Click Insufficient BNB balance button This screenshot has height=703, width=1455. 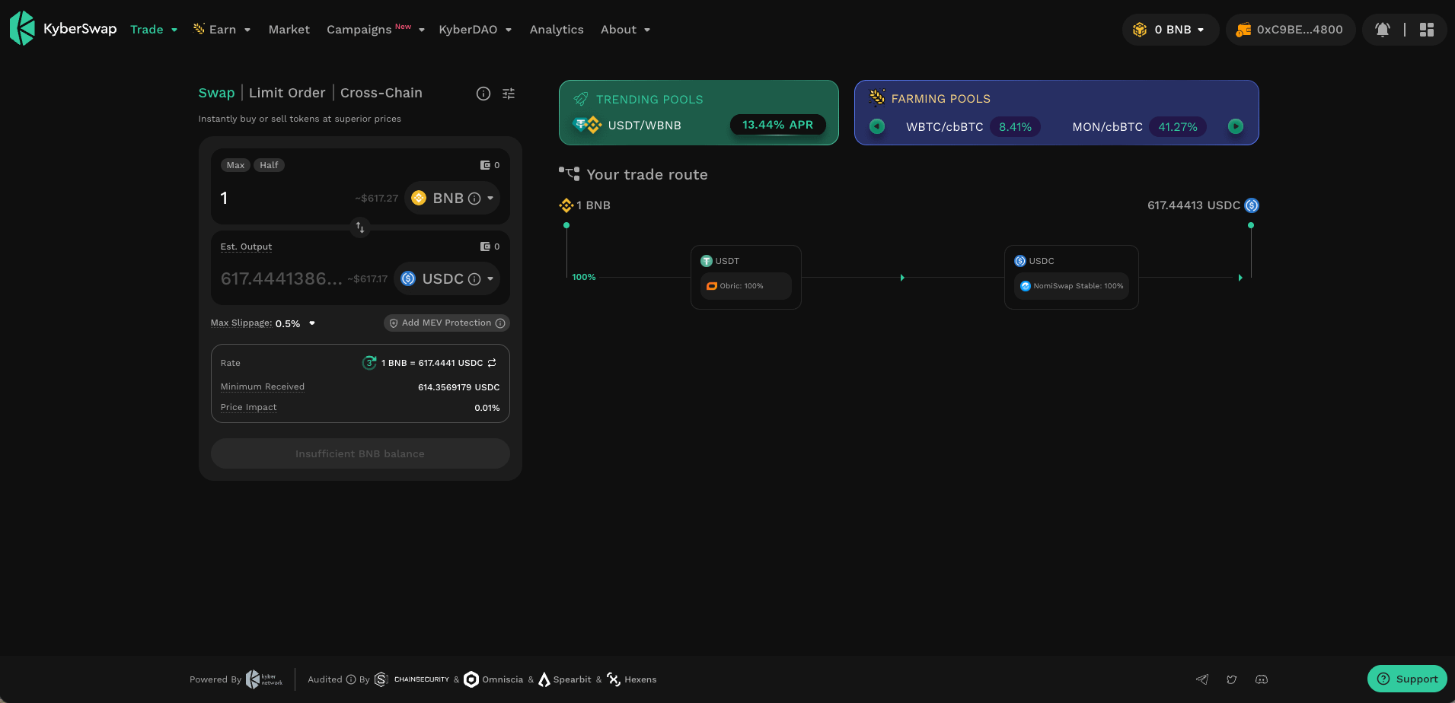click(360, 453)
